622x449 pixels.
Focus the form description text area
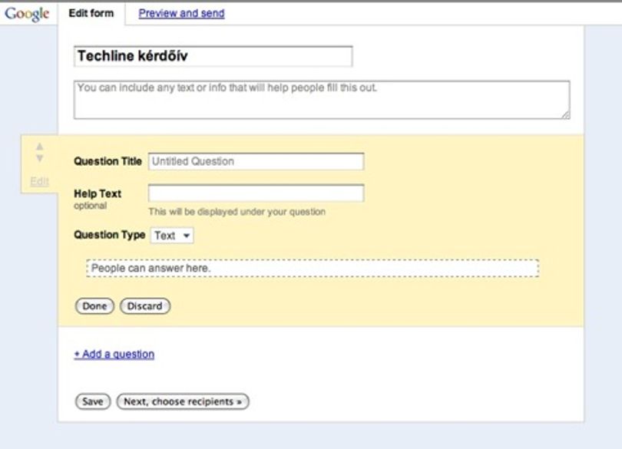[322, 100]
